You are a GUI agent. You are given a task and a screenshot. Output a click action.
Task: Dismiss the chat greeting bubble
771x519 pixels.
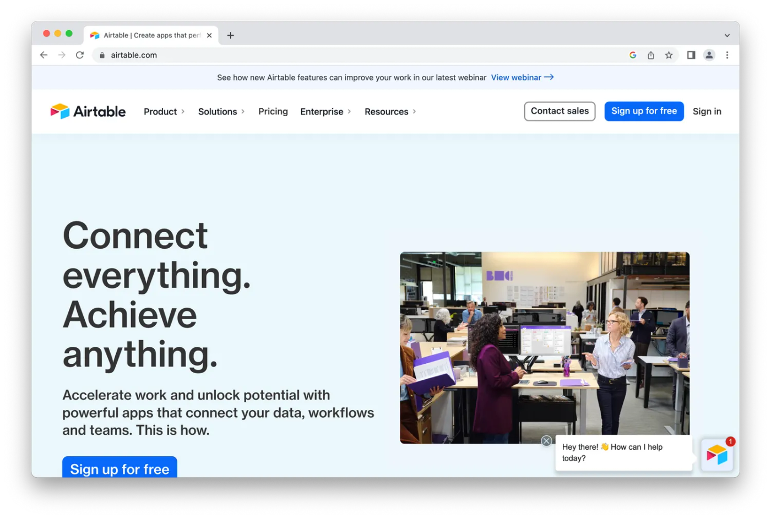click(x=546, y=441)
